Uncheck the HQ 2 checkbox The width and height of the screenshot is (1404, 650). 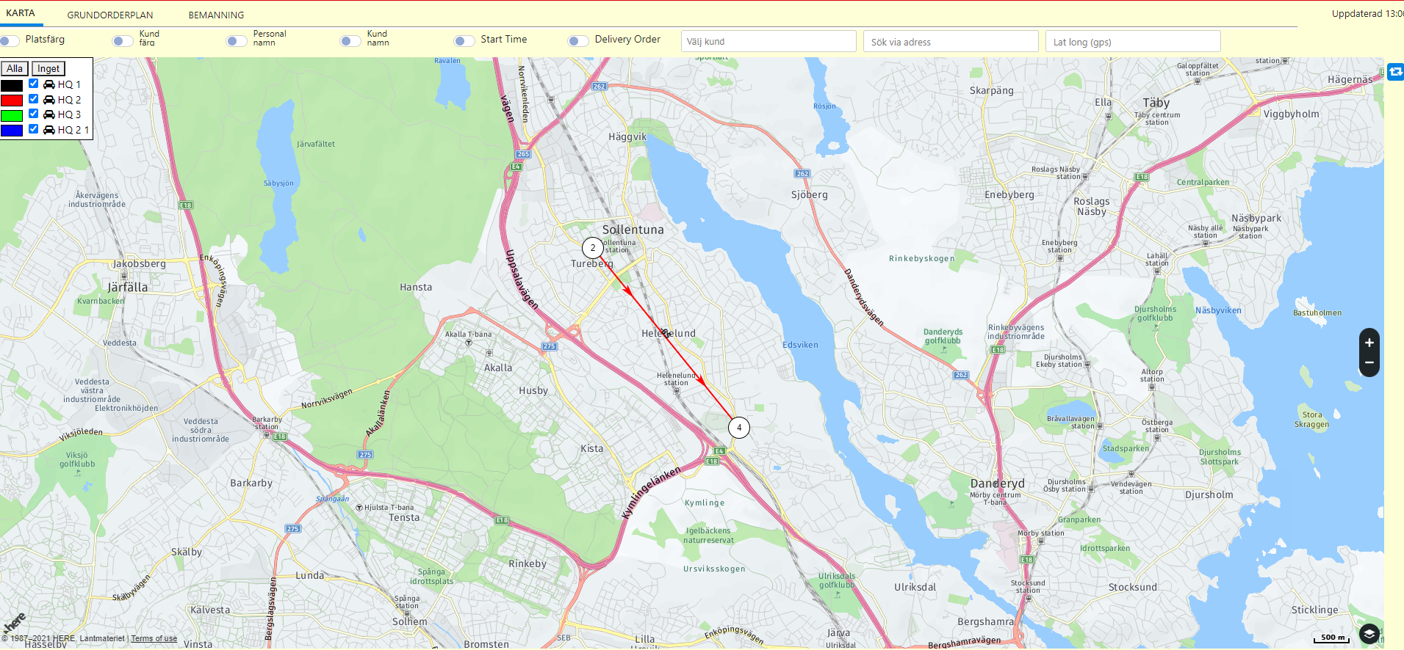tap(34, 99)
